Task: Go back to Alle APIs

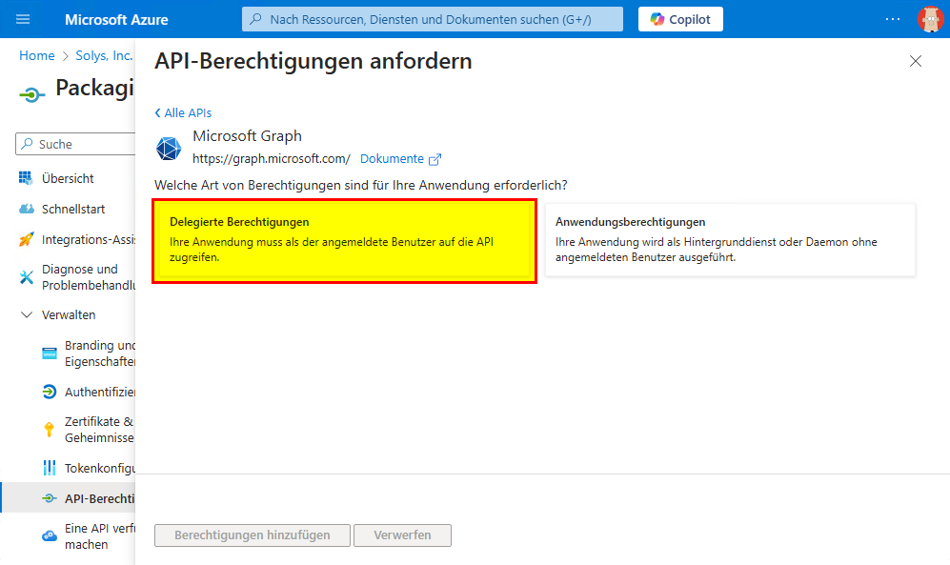Action: pyautogui.click(x=183, y=112)
